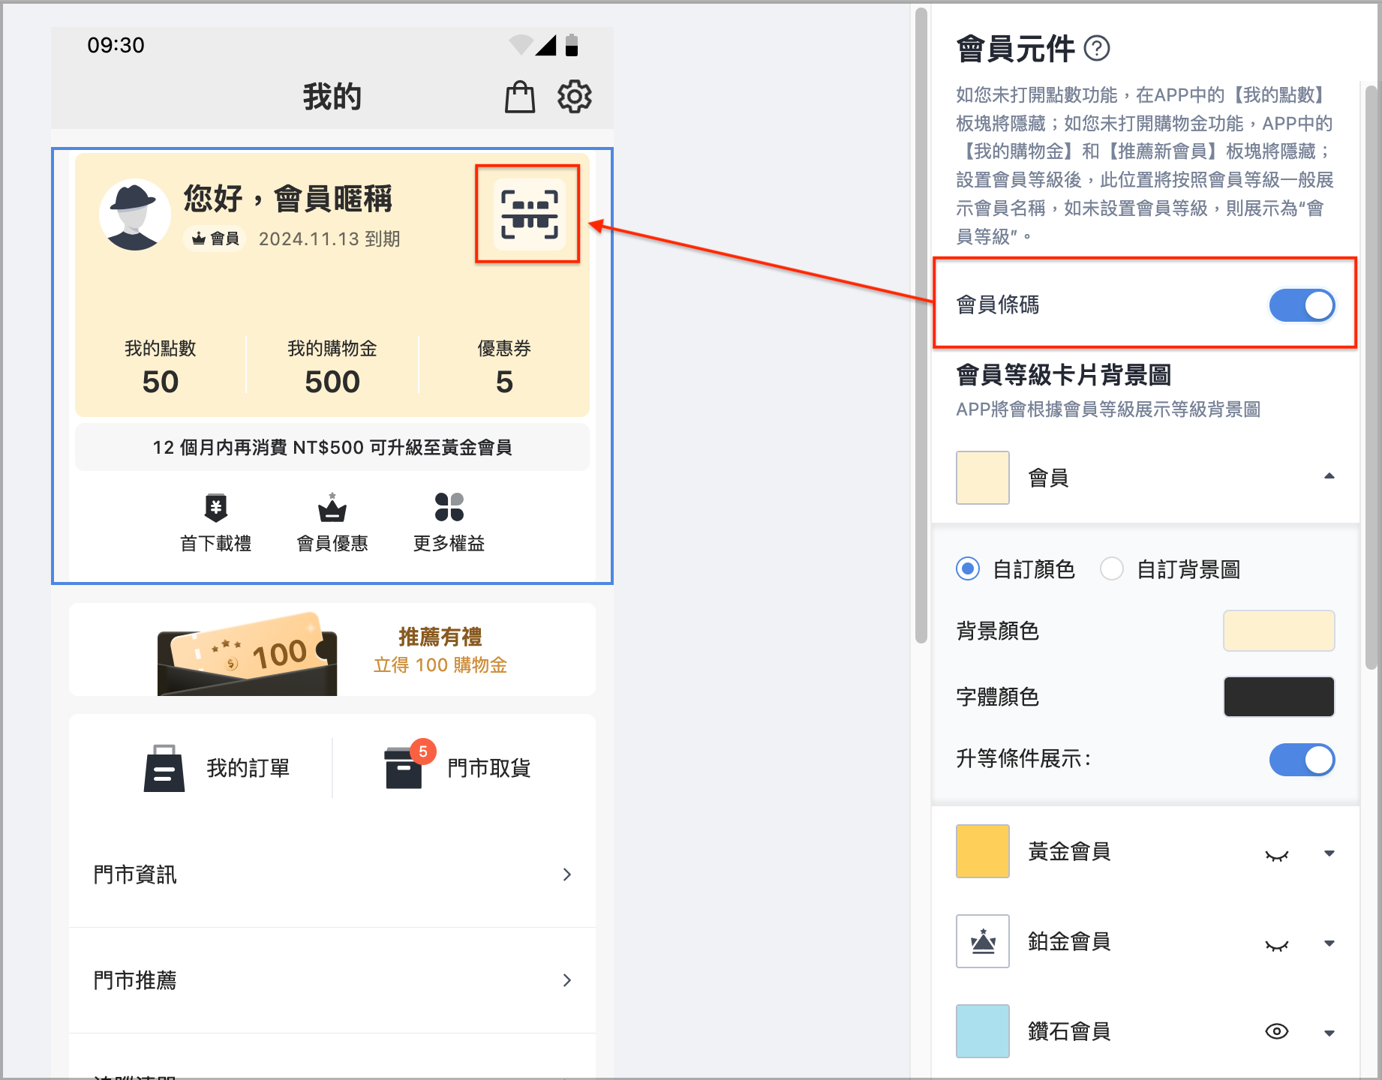Open the 門市資訊 row chevron
This screenshot has width=1382, height=1080.
(x=567, y=874)
